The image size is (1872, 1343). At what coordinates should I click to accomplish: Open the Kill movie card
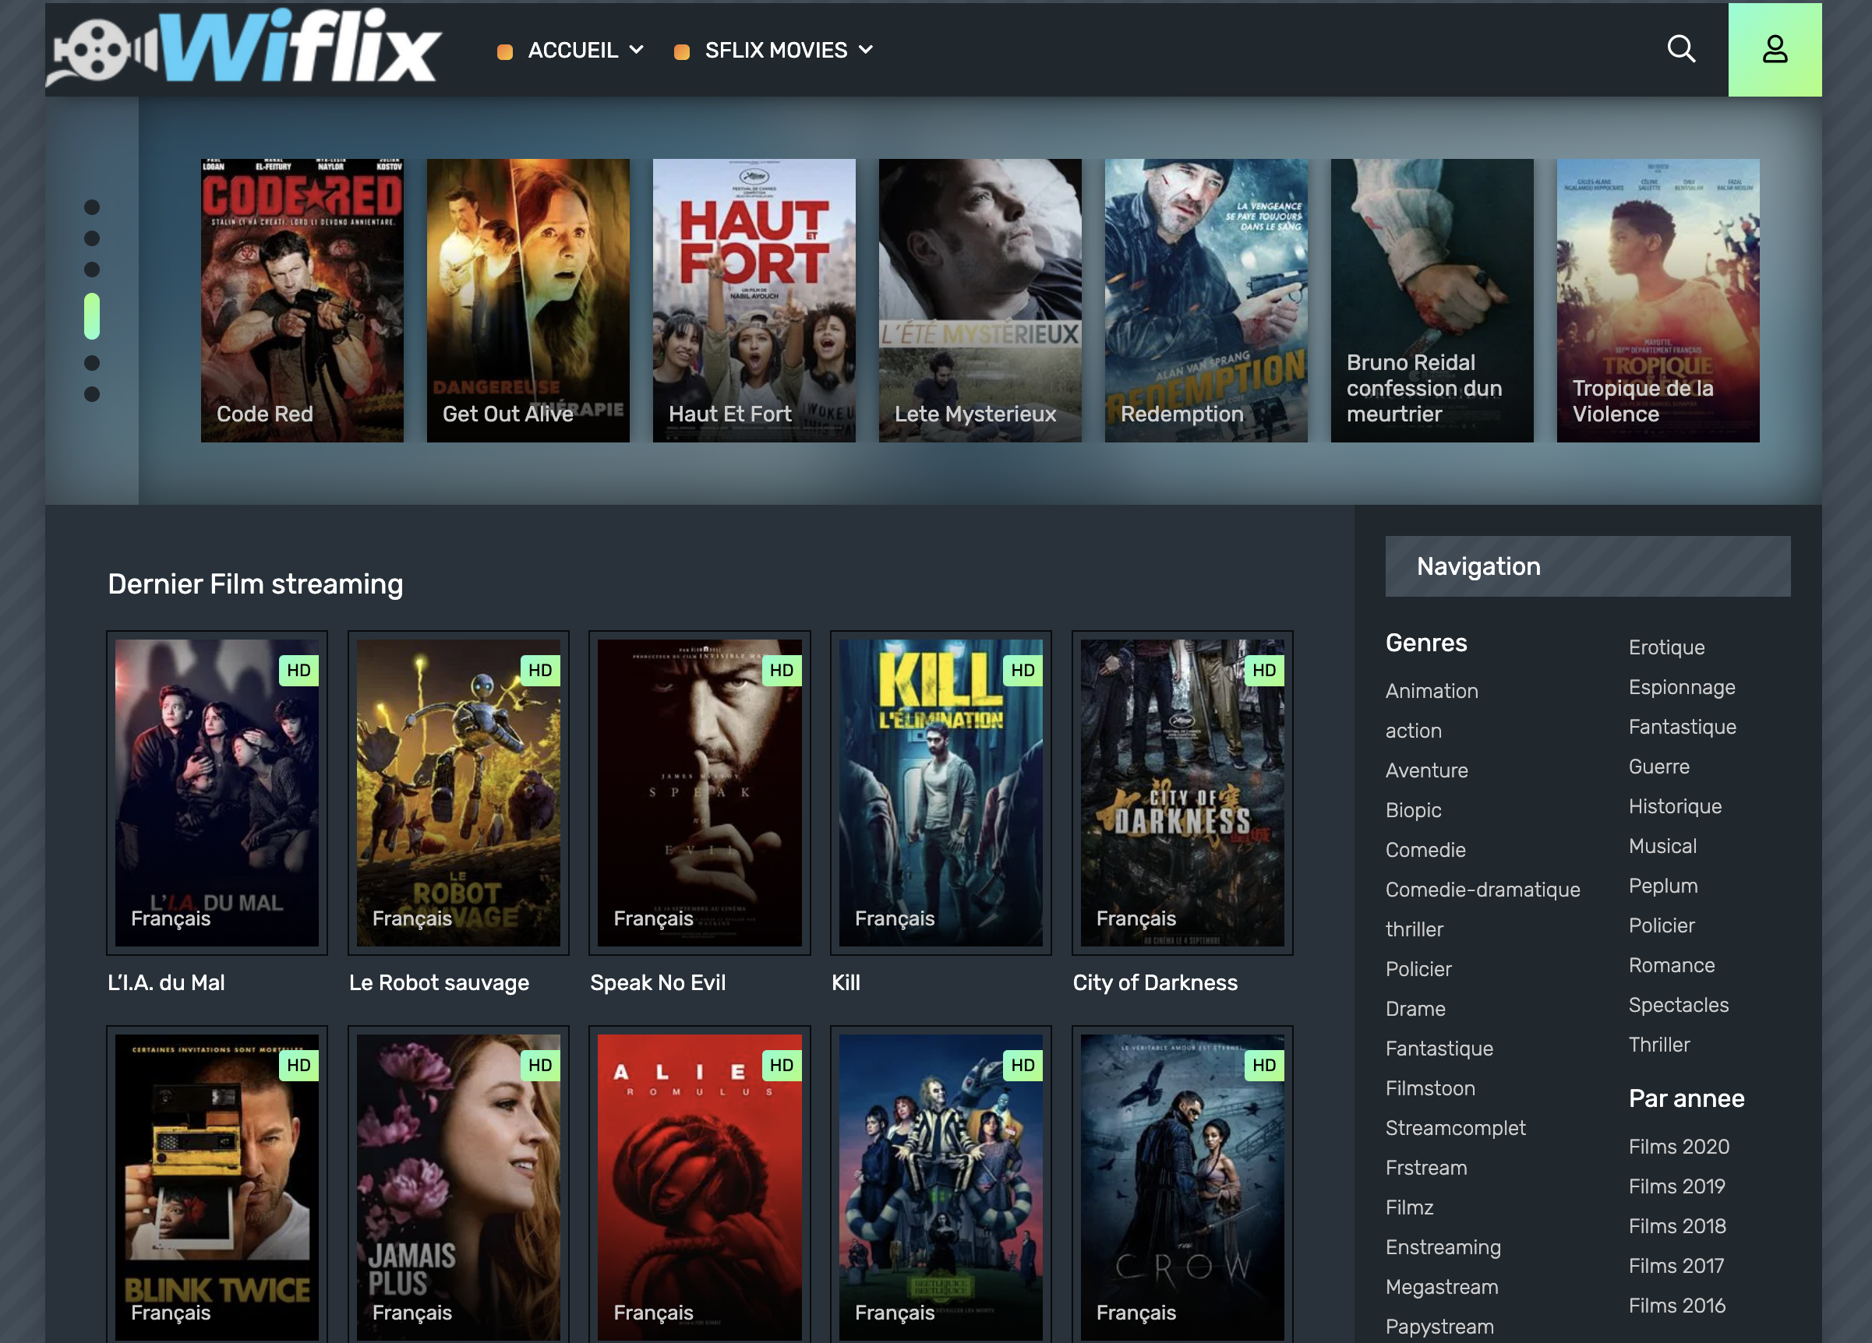coord(941,793)
